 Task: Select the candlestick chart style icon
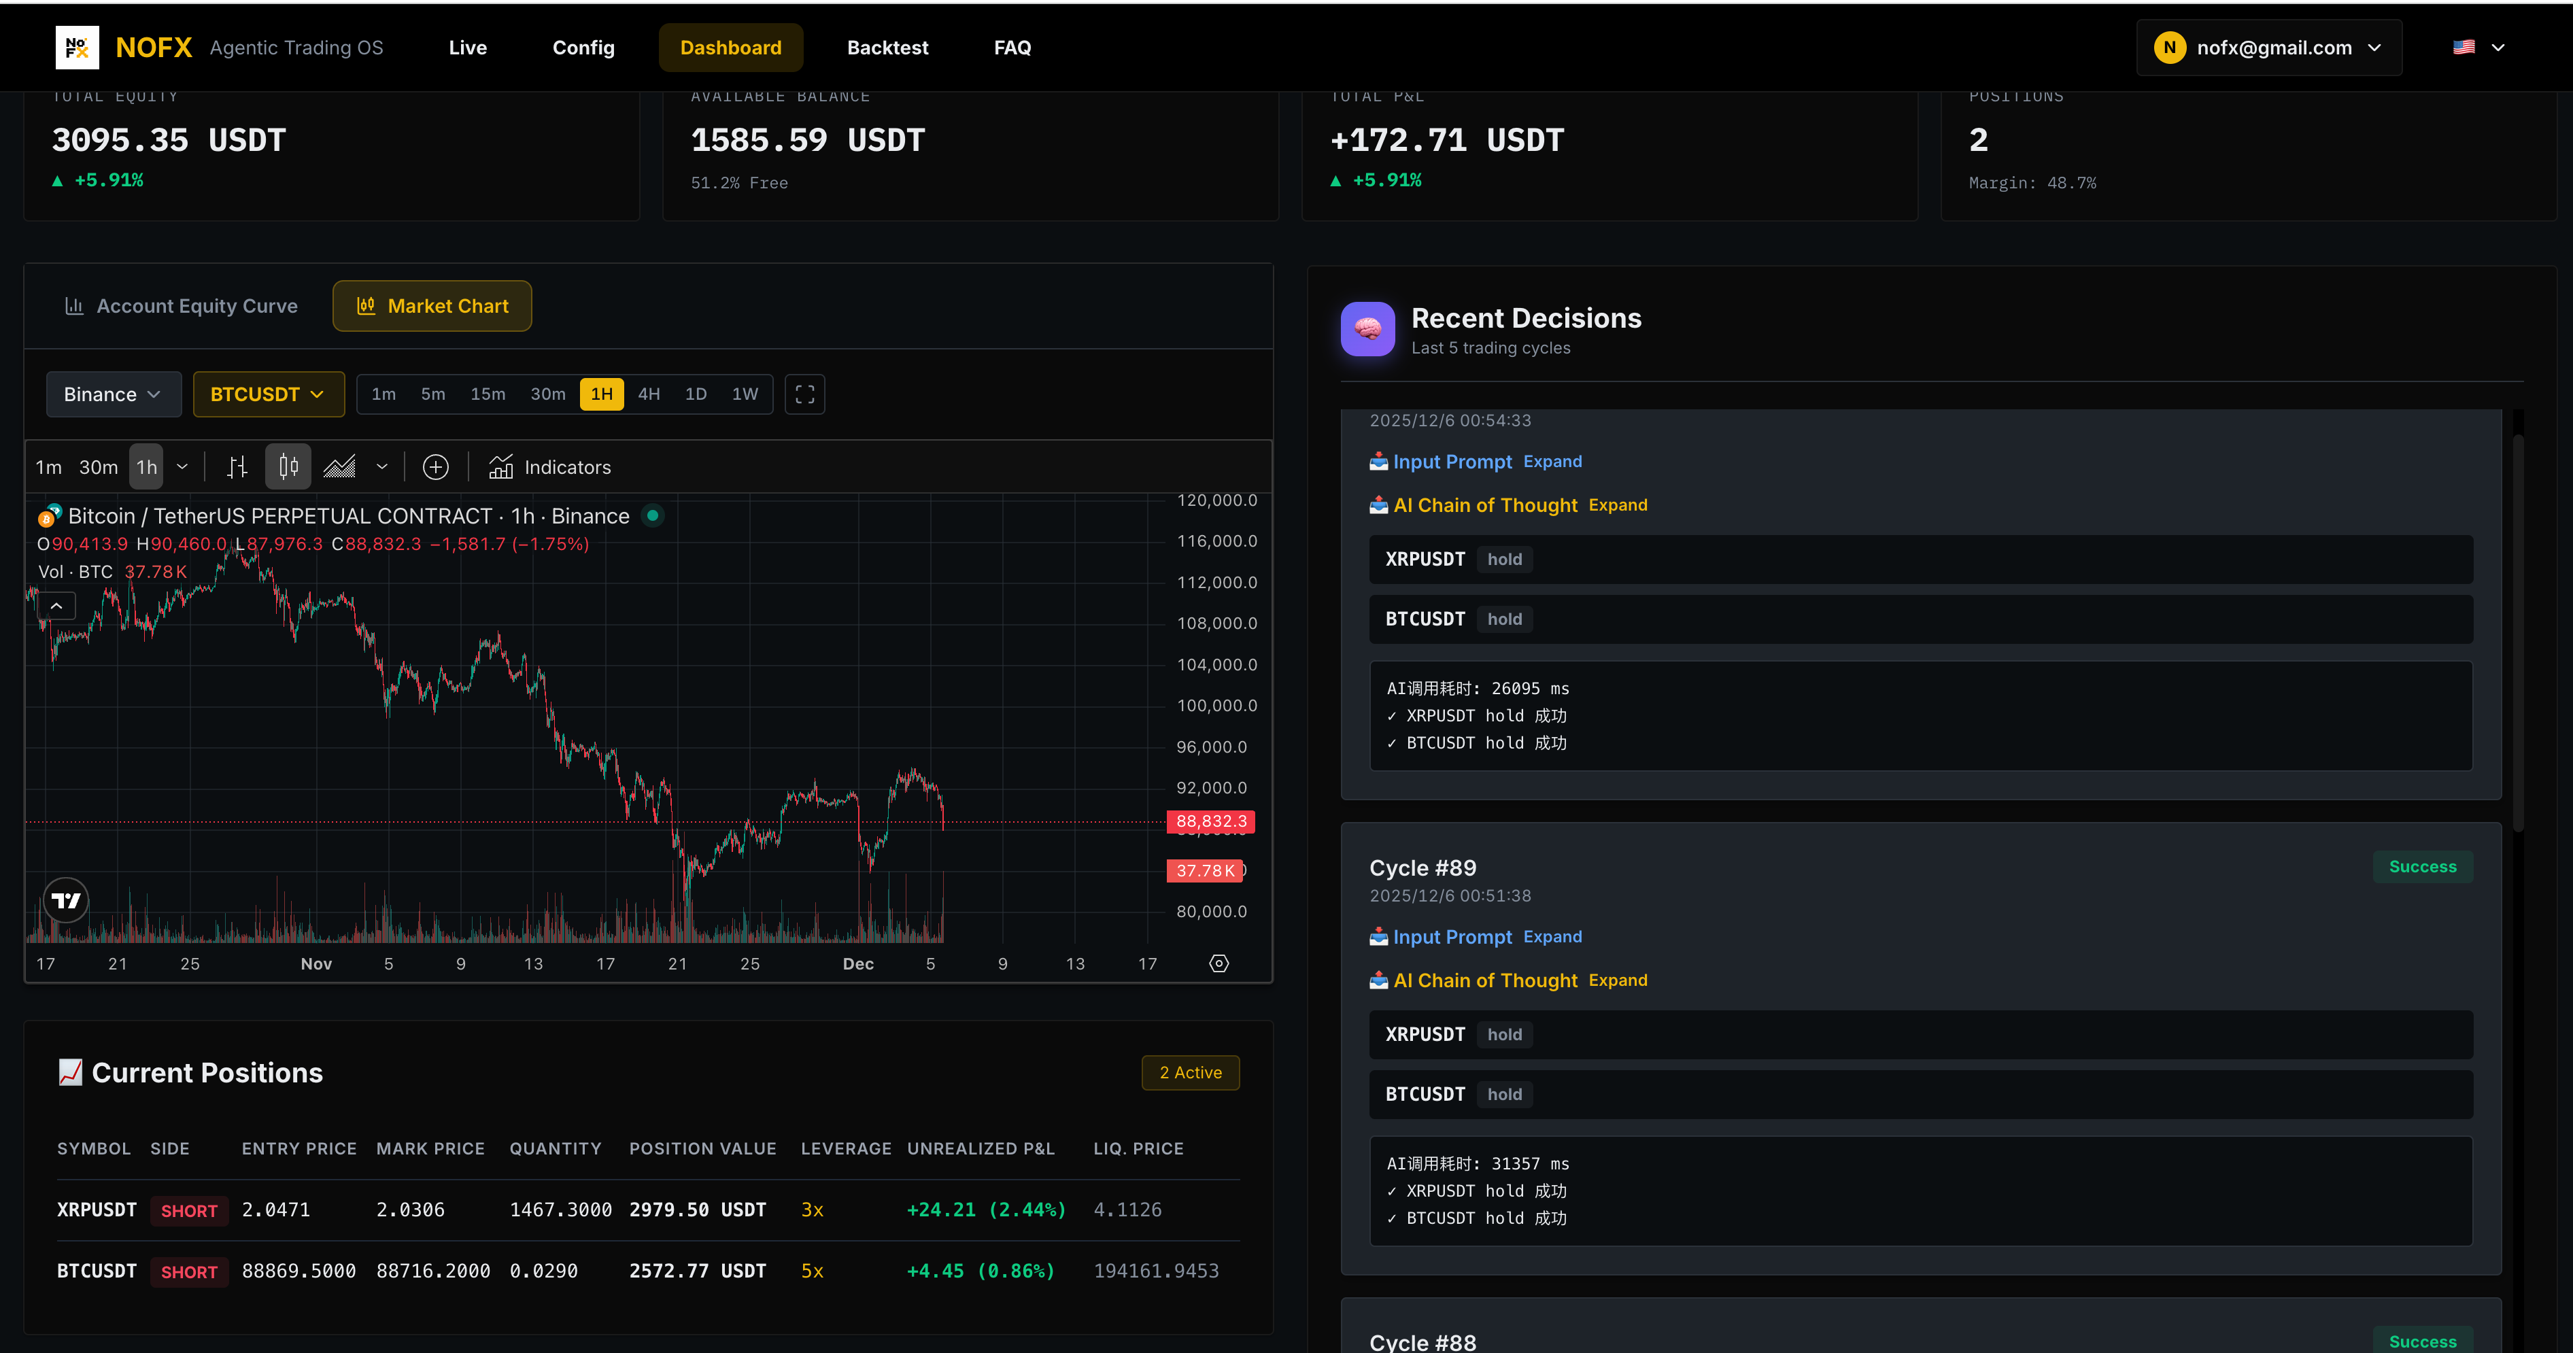pos(288,466)
